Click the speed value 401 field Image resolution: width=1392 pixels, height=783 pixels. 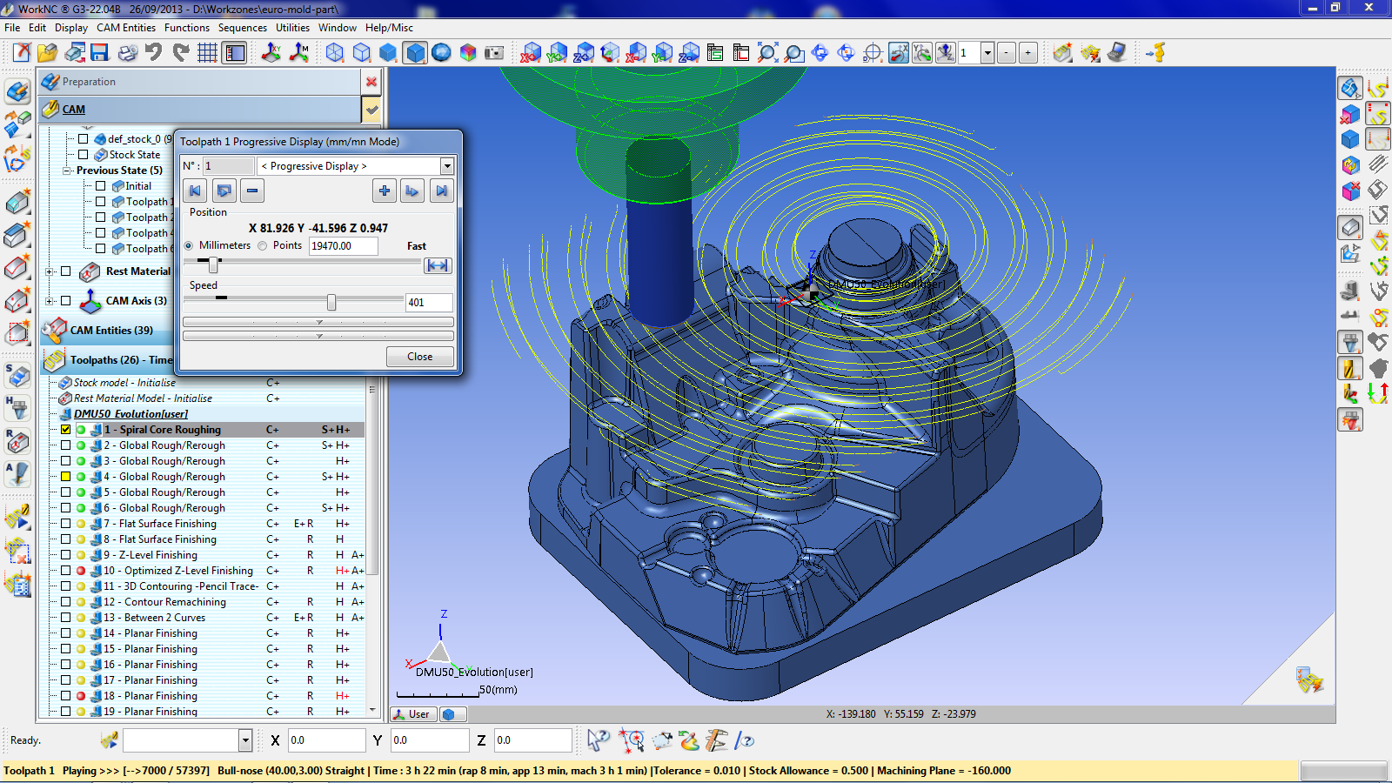(429, 303)
